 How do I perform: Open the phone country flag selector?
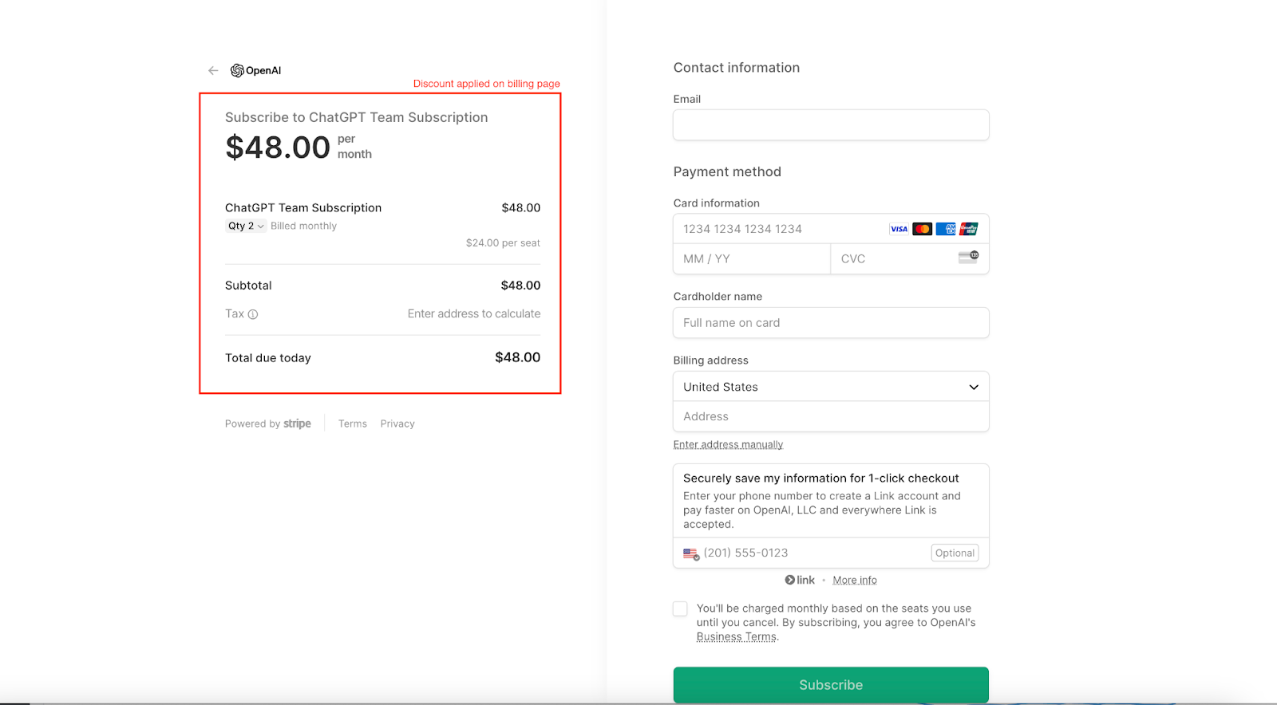coord(691,553)
